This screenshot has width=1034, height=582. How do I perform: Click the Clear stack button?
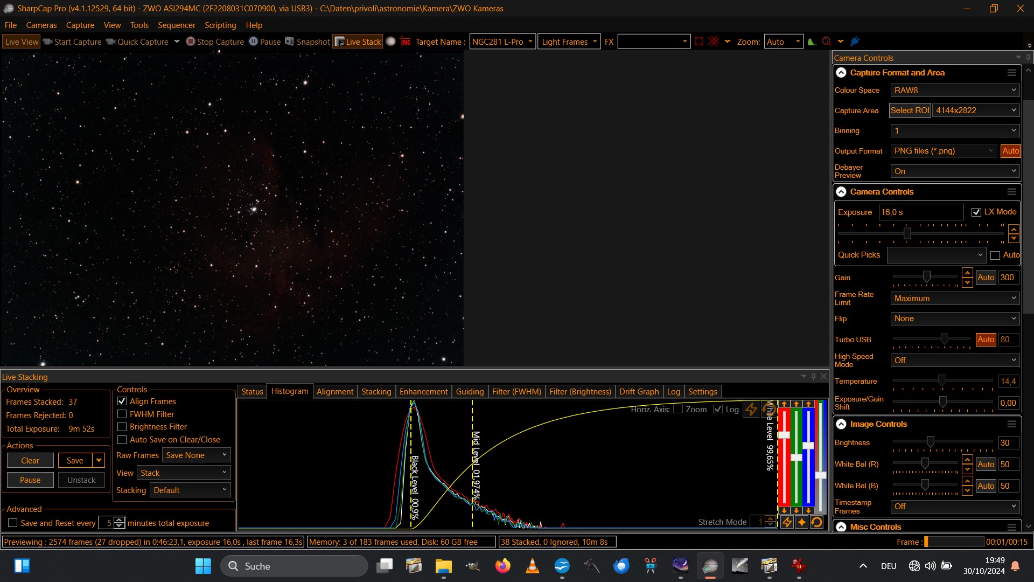30,461
